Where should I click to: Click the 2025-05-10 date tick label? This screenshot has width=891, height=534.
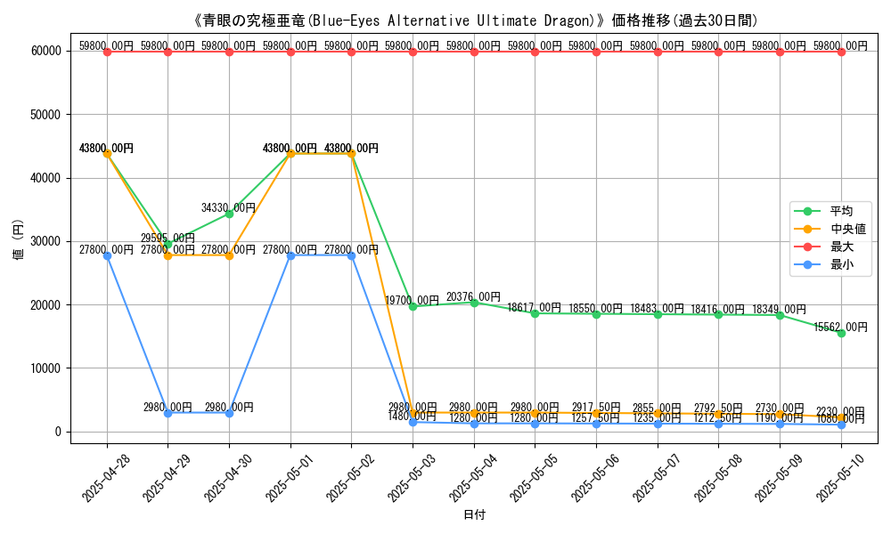[840, 478]
